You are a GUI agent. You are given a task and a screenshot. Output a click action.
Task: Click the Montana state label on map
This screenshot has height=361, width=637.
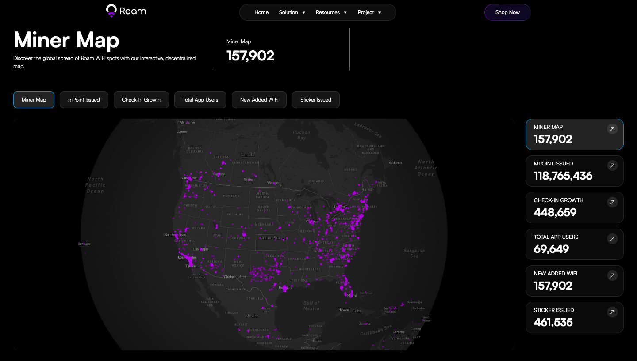[231, 196]
